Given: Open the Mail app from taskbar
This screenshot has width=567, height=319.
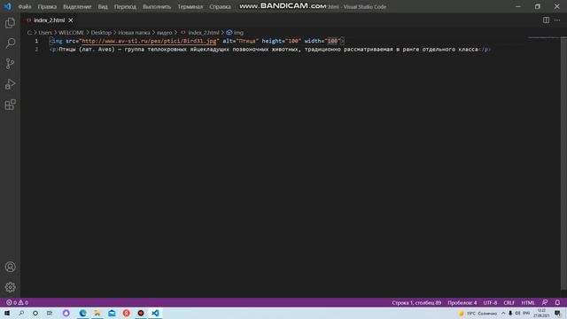Looking at the screenshot, I should 112,313.
